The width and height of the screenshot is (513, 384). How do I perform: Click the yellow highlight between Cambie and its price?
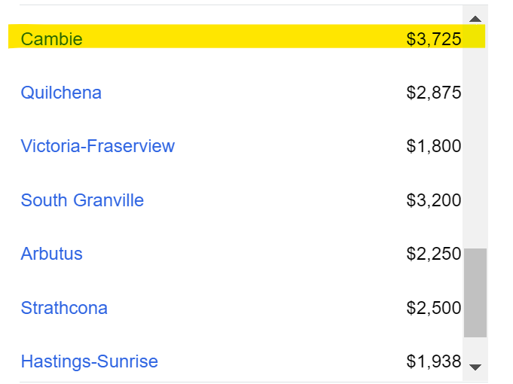click(244, 36)
